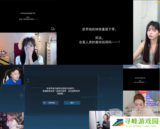Select webcam of streamer covering her face

click(x=28, y=48)
